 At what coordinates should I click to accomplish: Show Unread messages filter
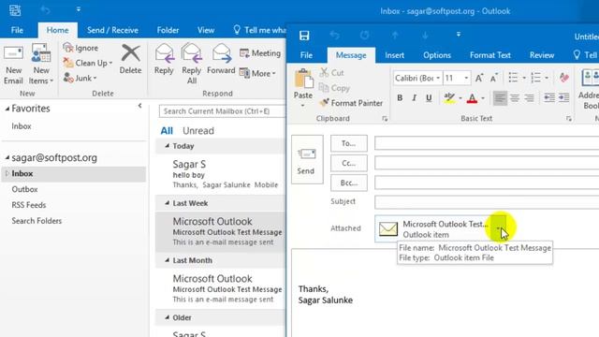(x=198, y=131)
